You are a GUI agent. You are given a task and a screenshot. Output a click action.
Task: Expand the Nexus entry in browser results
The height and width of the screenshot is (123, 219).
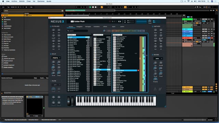coord(25,15)
